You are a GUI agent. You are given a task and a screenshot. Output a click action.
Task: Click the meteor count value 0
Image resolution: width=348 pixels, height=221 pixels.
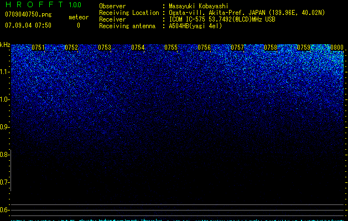(x=79, y=25)
